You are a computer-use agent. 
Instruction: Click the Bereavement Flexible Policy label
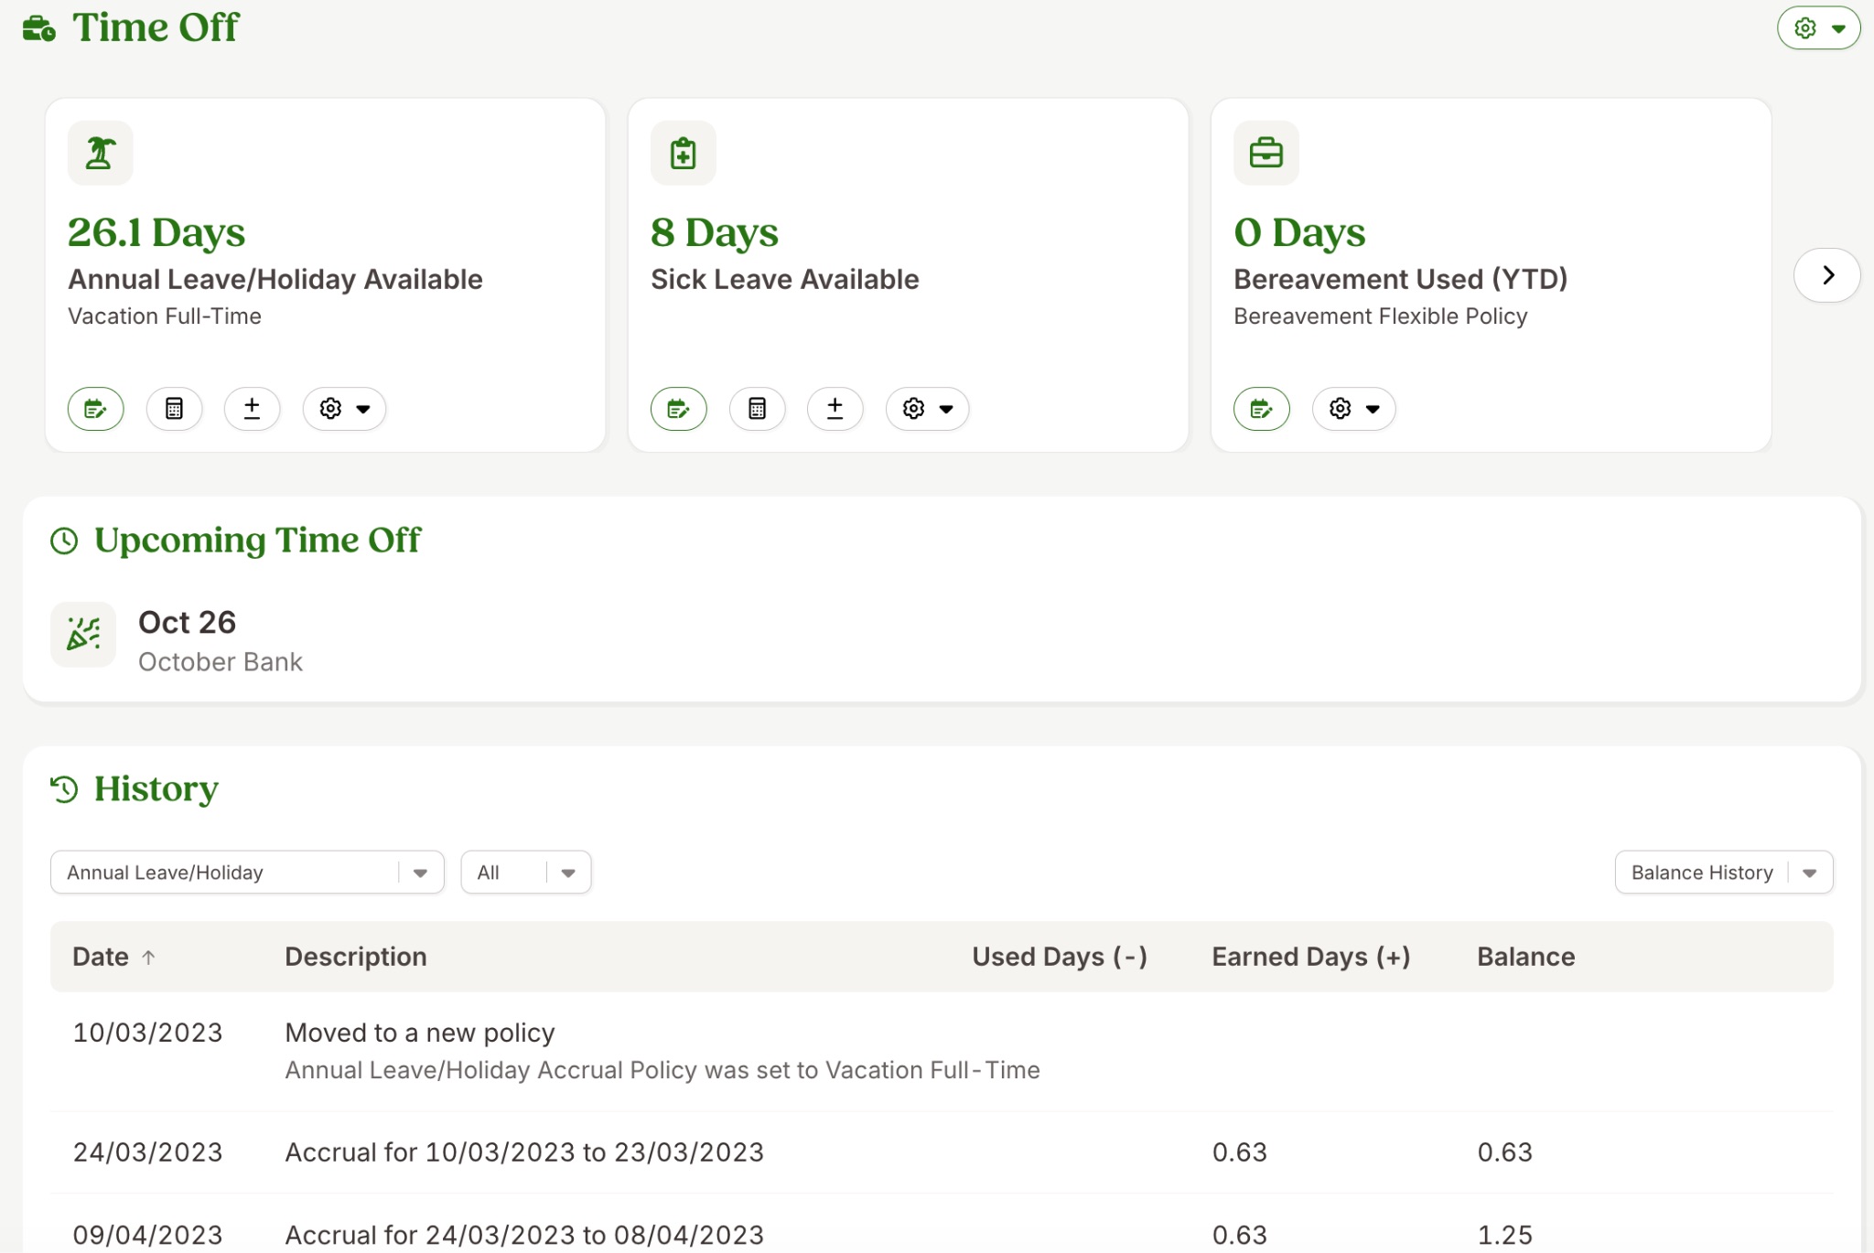[x=1381, y=316]
